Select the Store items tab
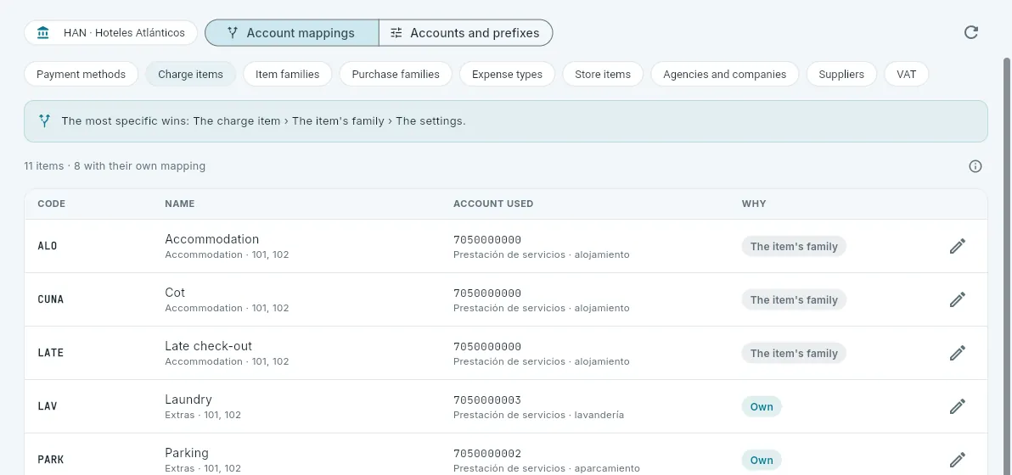Viewport: 1012px width, 475px height. point(603,74)
